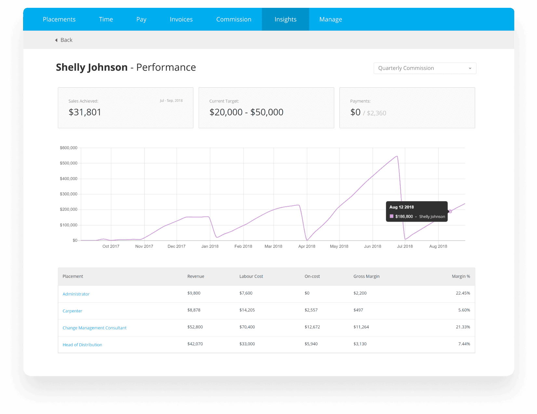Image resolution: width=537 pixels, height=414 pixels.
Task: Open the Carpenter placement link
Action: pos(73,311)
